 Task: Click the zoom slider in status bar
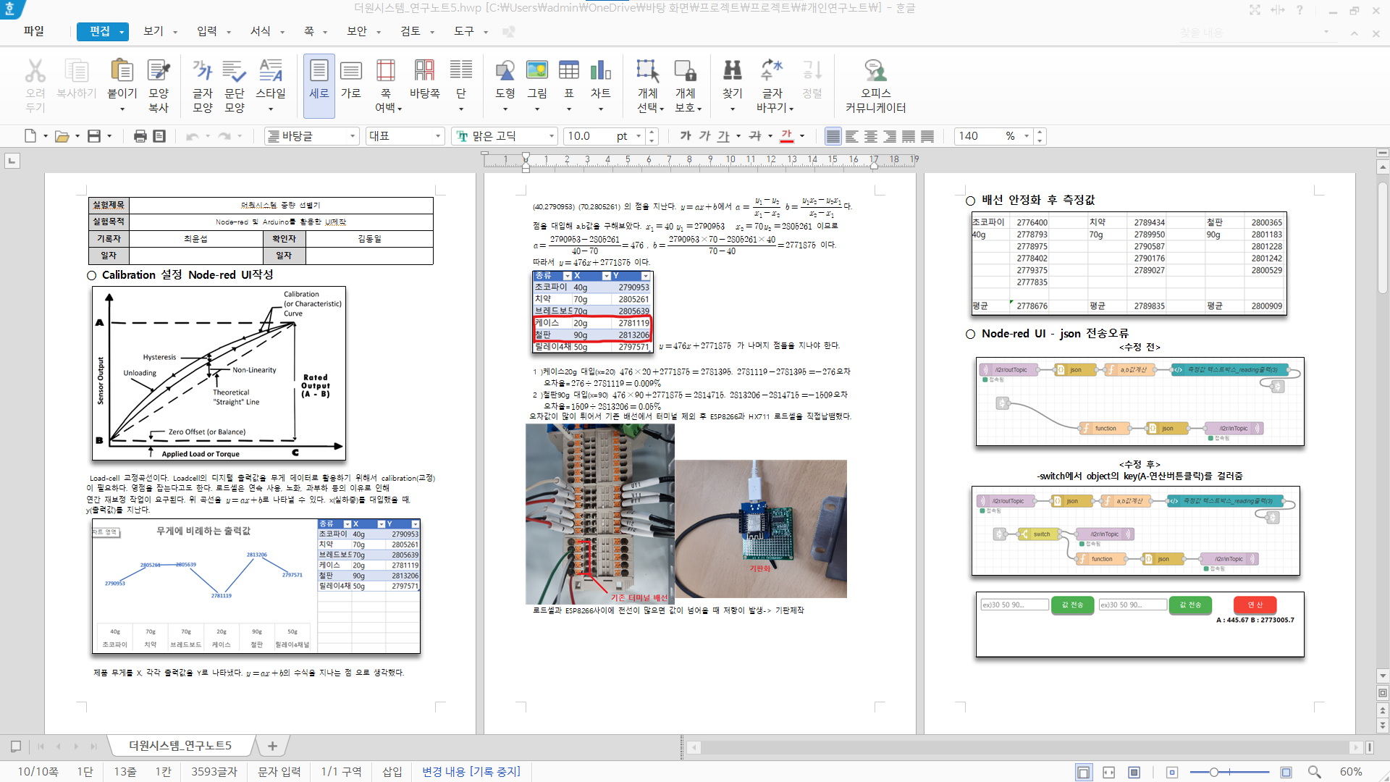click(x=1214, y=772)
